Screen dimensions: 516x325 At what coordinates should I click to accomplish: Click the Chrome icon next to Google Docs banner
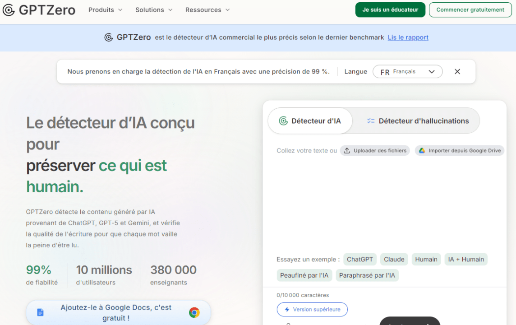[x=194, y=312]
